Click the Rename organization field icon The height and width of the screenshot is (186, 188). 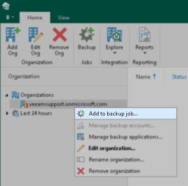coord(81,160)
